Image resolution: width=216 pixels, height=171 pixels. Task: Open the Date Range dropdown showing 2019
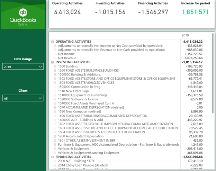[23, 66]
